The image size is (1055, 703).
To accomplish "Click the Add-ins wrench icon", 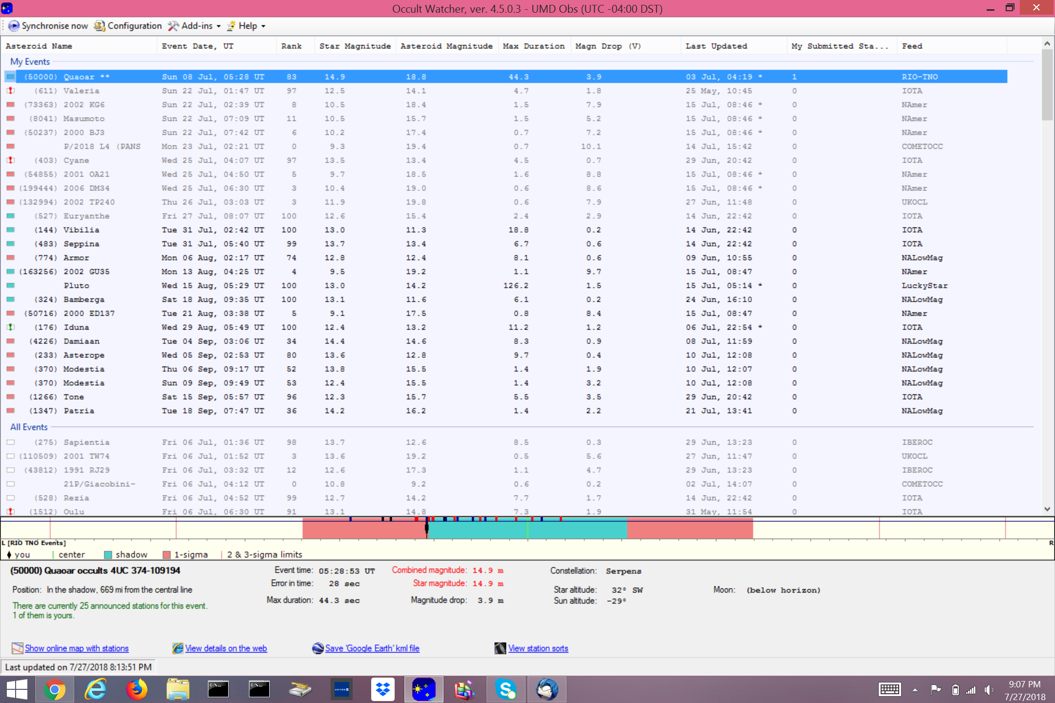I will (x=173, y=26).
